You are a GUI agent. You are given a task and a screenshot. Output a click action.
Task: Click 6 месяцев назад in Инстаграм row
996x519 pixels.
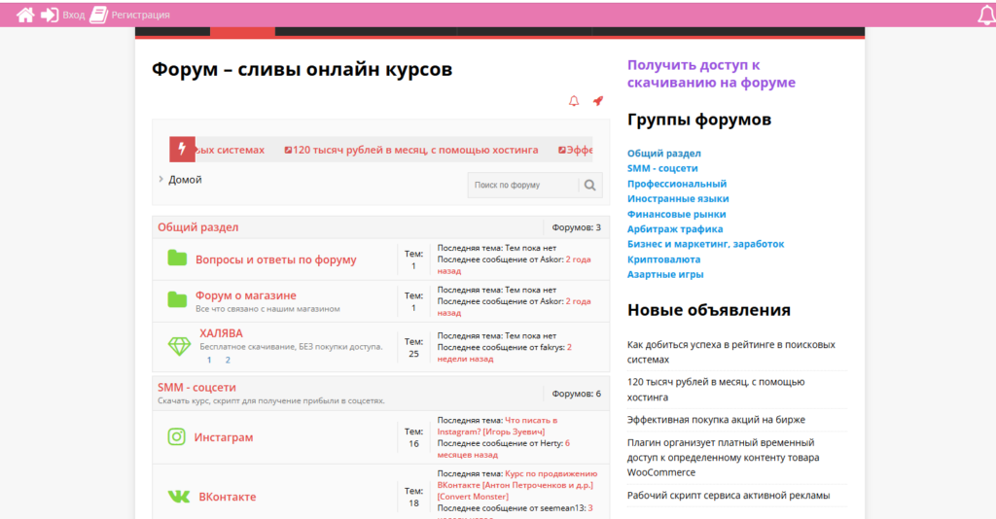coord(503,449)
